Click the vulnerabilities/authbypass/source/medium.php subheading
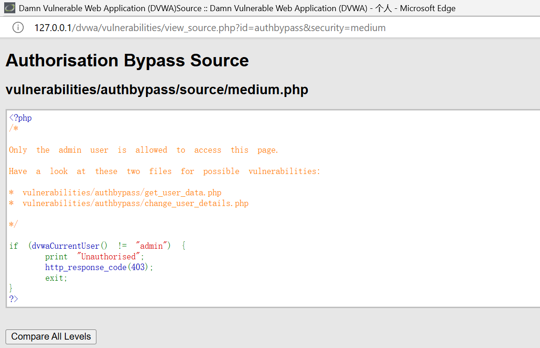Image resolution: width=540 pixels, height=348 pixels. coord(157,90)
